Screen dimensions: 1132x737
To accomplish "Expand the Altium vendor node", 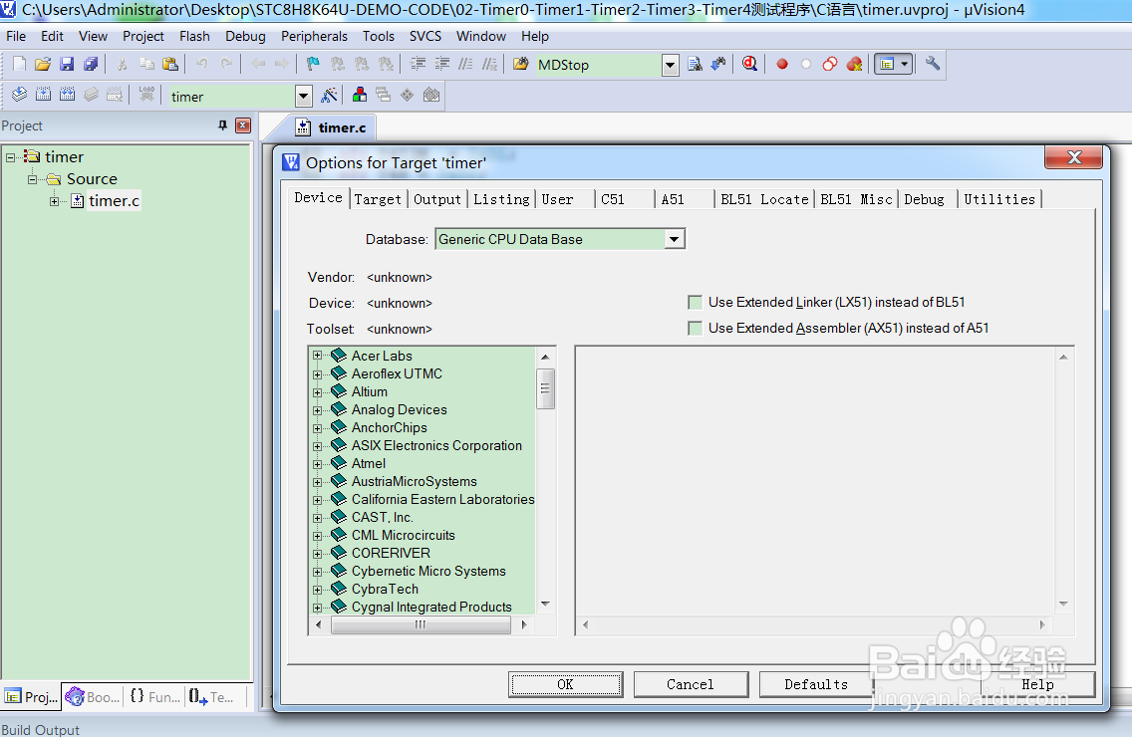I will 317,392.
